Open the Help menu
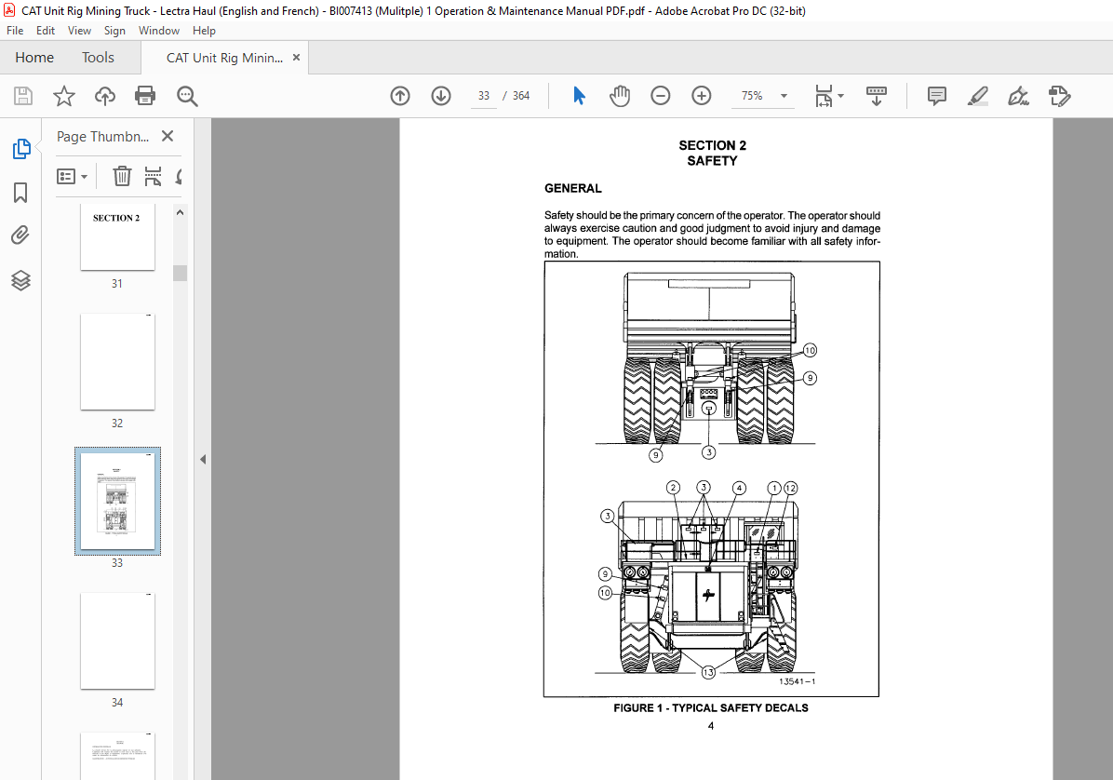 tap(204, 31)
